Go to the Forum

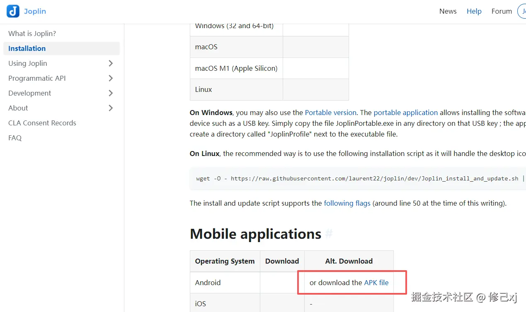502,11
